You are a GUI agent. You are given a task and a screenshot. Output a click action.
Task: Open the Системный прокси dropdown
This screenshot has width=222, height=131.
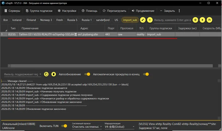click(87, 127)
